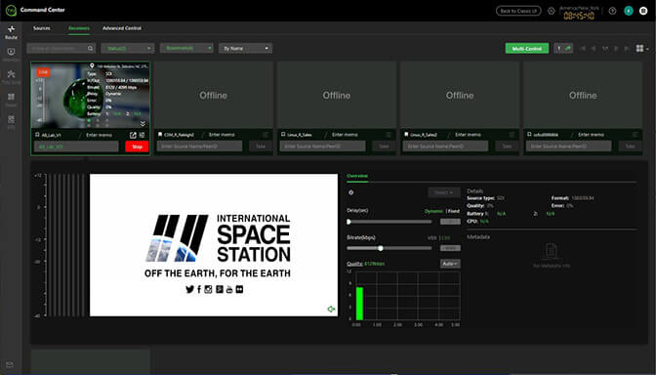Pop out the All_Lab_V1 receiver video

click(133, 135)
